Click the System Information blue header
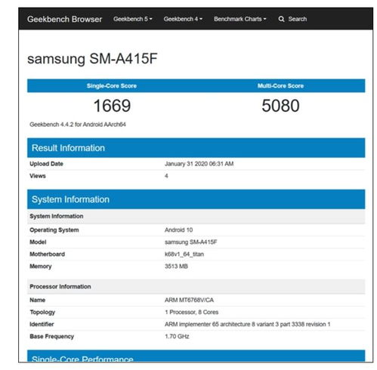The height and width of the screenshot is (370, 377). 196,199
